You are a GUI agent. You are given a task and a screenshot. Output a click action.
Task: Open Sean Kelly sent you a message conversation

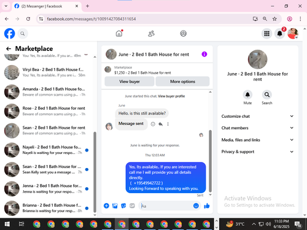pyautogui.click(x=47, y=169)
